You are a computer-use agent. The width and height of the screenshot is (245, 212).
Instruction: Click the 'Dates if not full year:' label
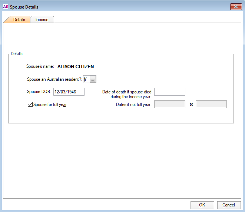click(133, 105)
